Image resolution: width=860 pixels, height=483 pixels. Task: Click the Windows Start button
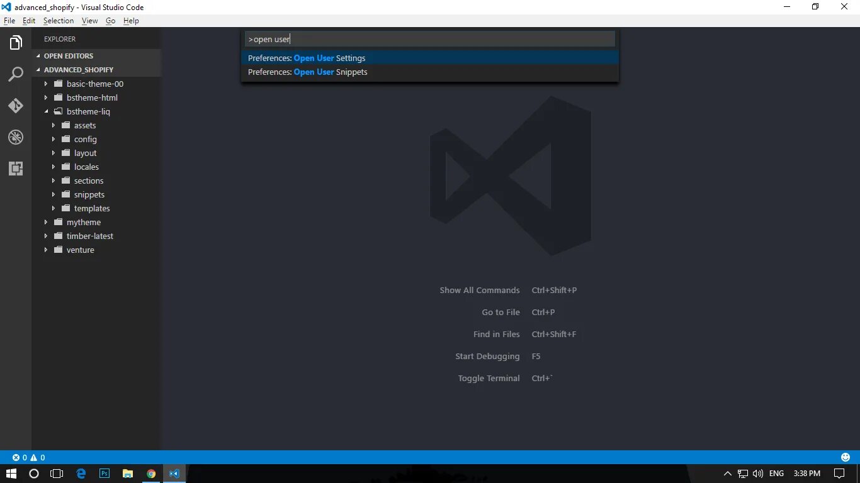tap(11, 474)
